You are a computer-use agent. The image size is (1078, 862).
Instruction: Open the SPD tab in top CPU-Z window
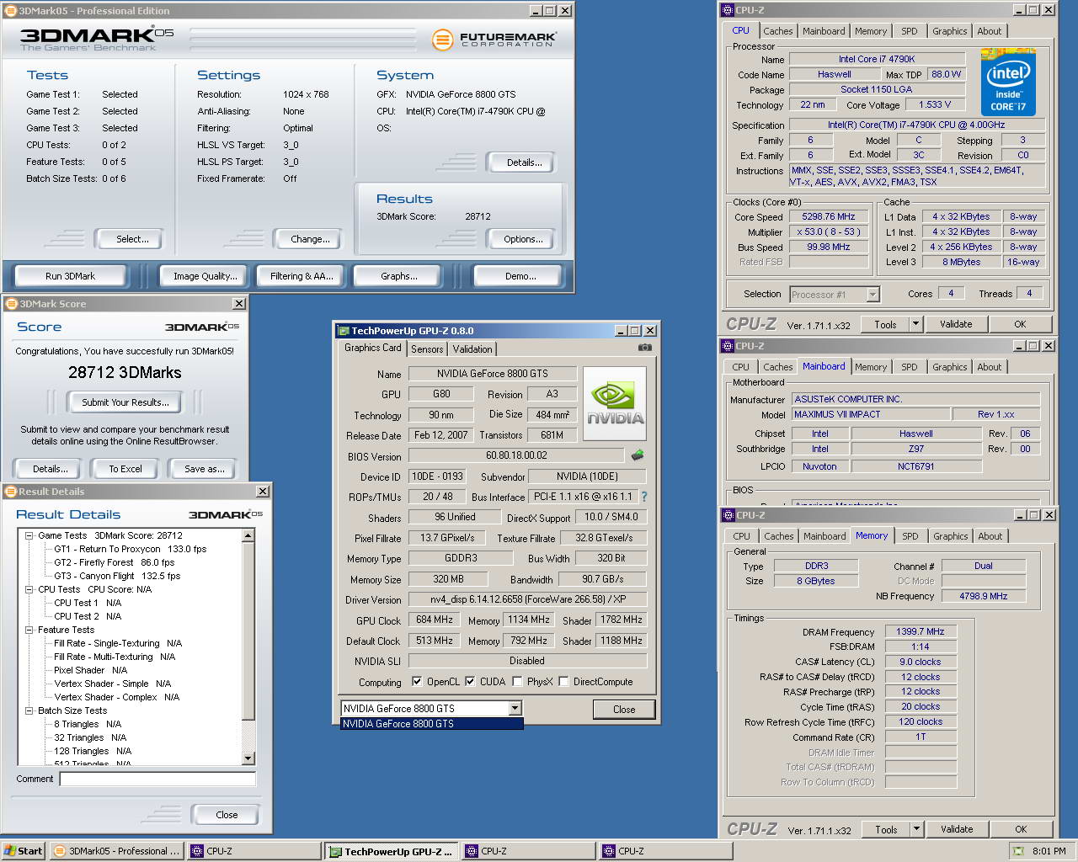(910, 31)
